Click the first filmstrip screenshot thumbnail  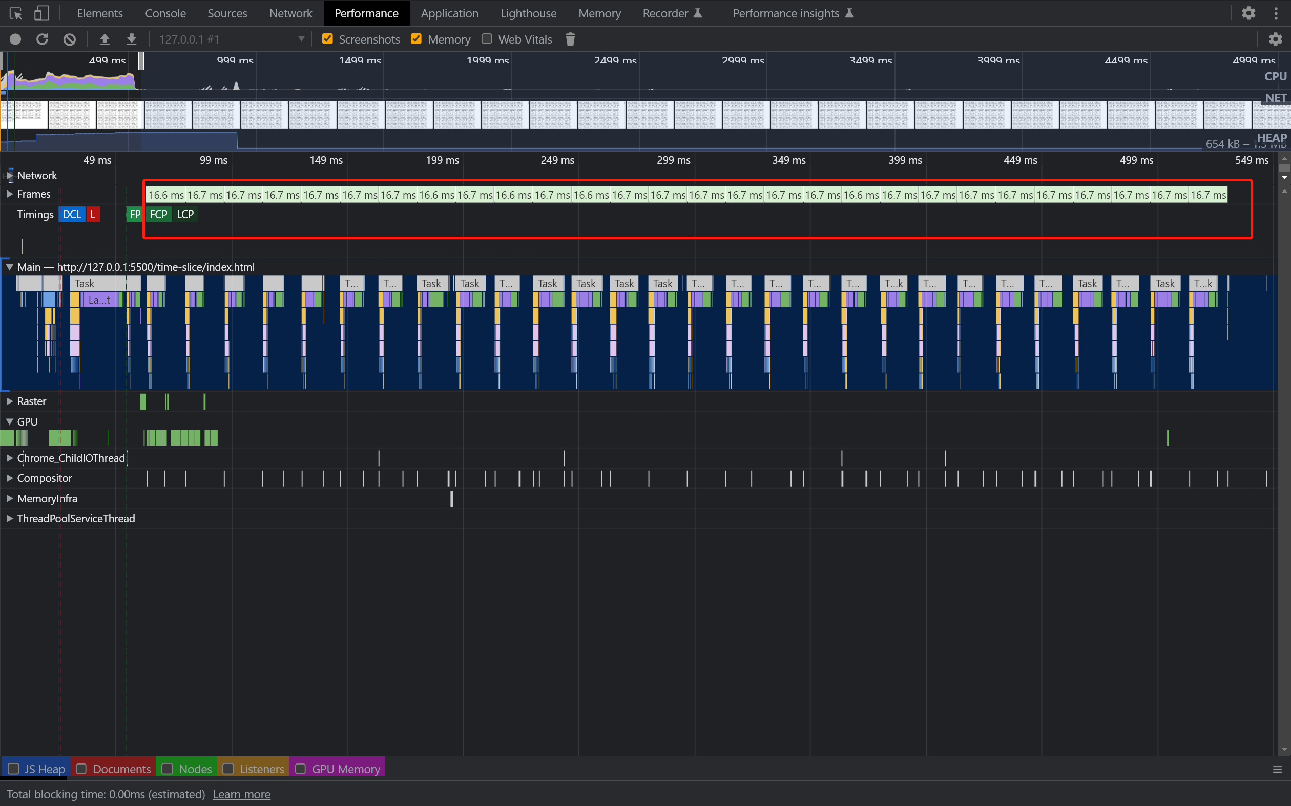pyautogui.click(x=24, y=114)
